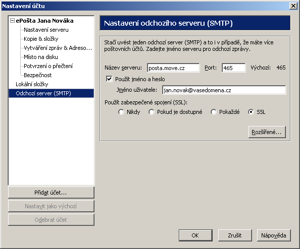Click the Přidat účet button
300x249 pixels.
(51, 193)
